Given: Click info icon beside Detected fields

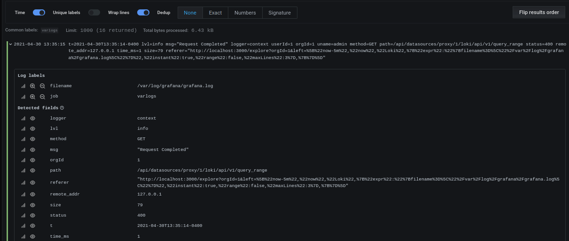Looking at the screenshot, I should 62,108.
